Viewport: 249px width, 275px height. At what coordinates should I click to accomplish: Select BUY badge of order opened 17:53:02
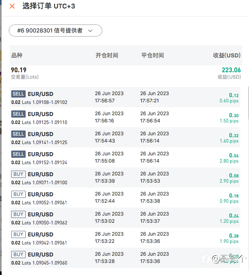pyautogui.click(x=18, y=214)
